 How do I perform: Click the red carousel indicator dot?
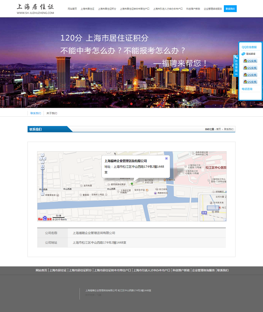click(131, 104)
